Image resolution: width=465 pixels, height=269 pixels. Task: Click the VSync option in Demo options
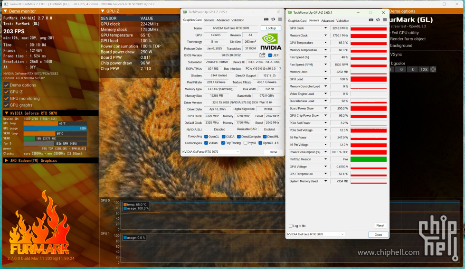[396, 55]
